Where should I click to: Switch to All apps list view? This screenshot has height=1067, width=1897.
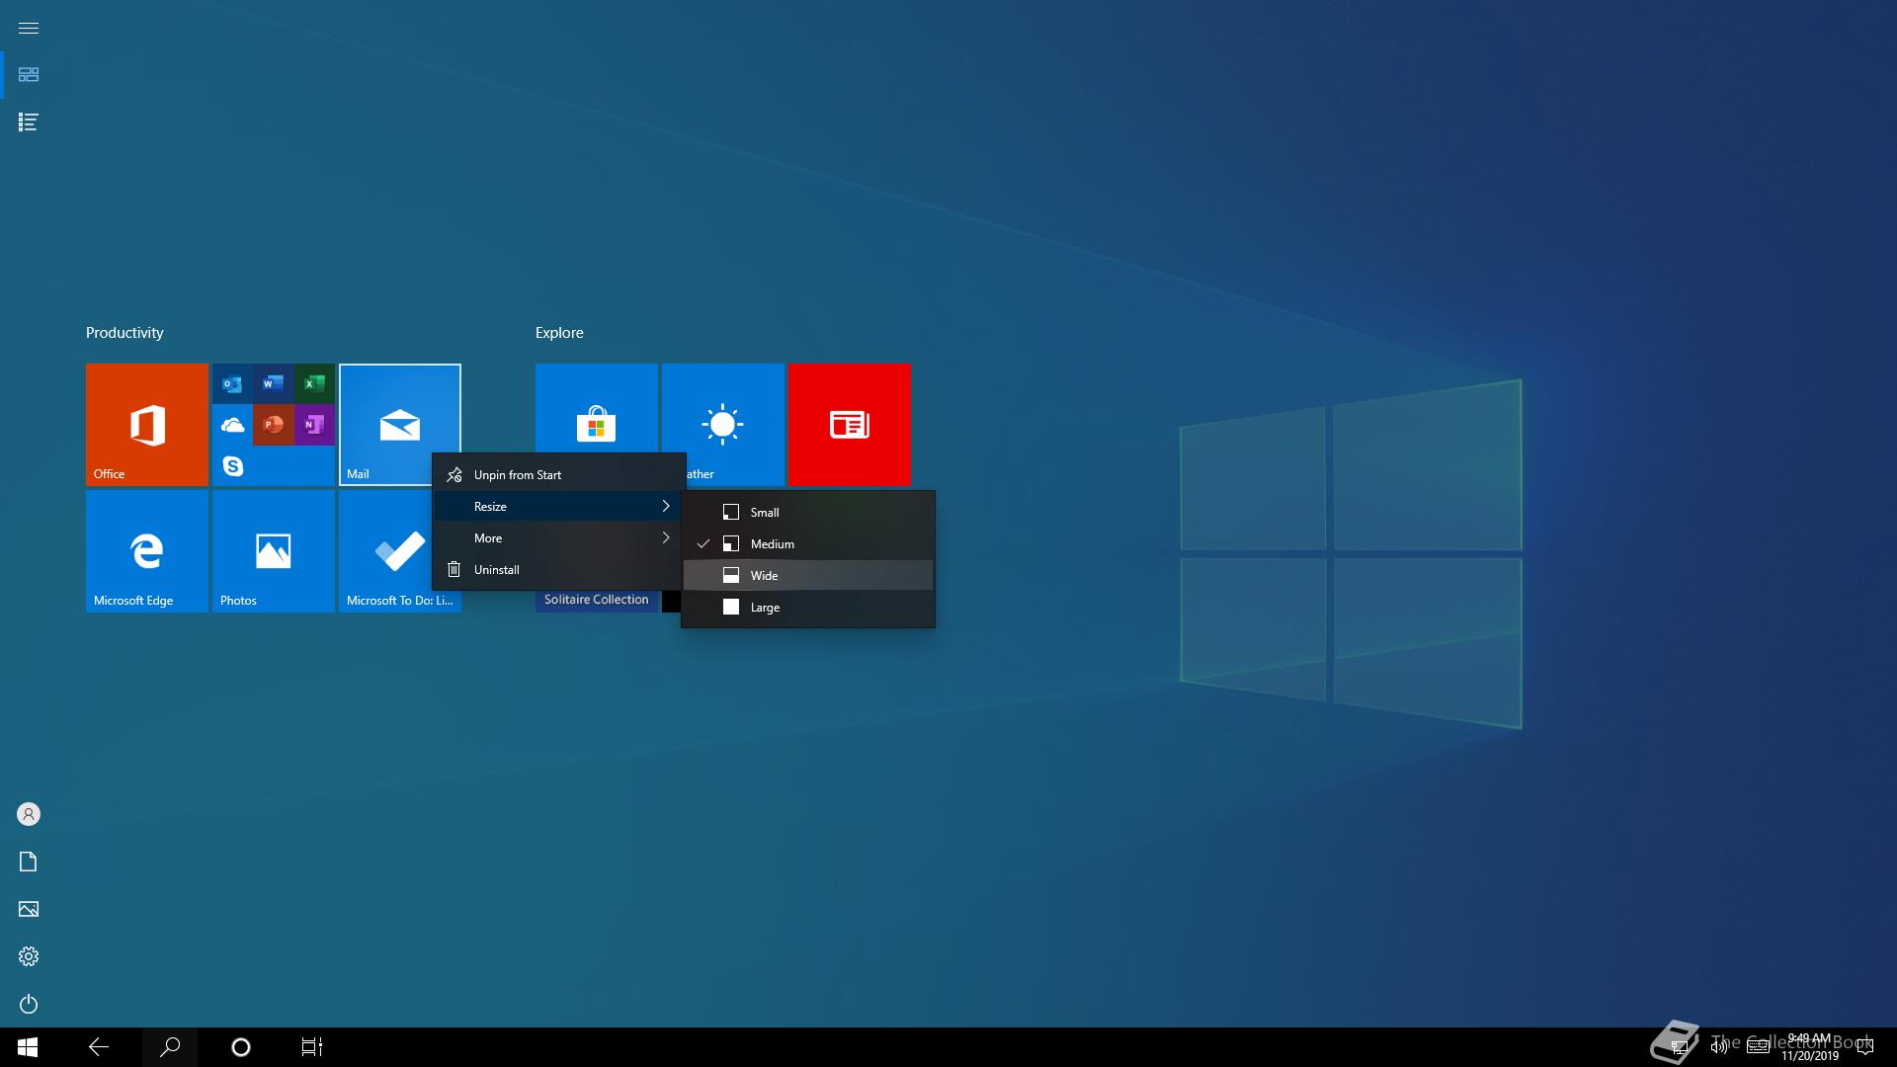[29, 123]
